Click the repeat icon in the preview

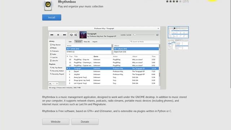tap(71, 35)
